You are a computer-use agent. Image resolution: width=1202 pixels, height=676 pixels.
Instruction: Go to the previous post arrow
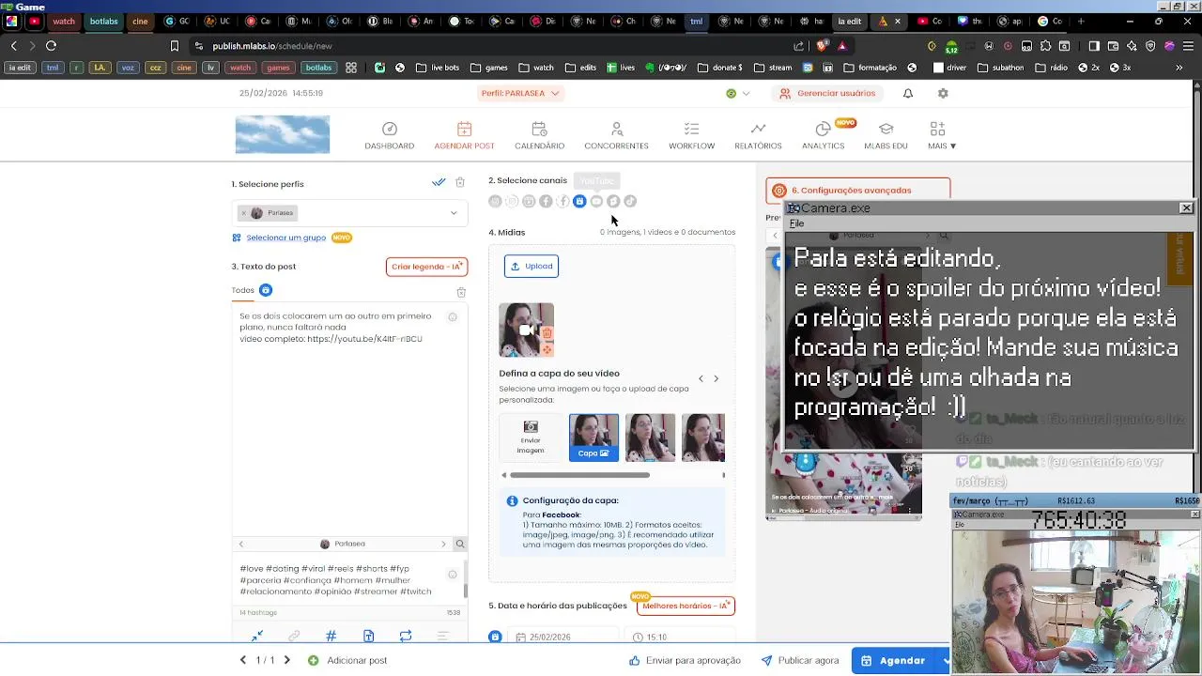(x=243, y=660)
